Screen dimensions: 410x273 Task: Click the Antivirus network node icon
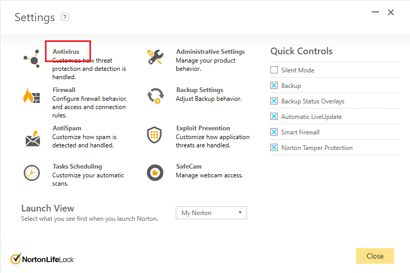[x=32, y=58]
